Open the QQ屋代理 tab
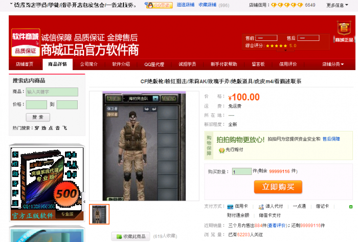This screenshot has width=358, height=242. pyautogui.click(x=154, y=64)
